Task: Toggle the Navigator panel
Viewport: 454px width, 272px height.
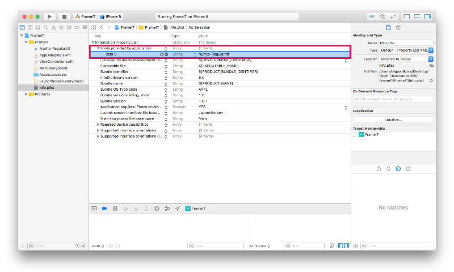Action: [x=407, y=17]
